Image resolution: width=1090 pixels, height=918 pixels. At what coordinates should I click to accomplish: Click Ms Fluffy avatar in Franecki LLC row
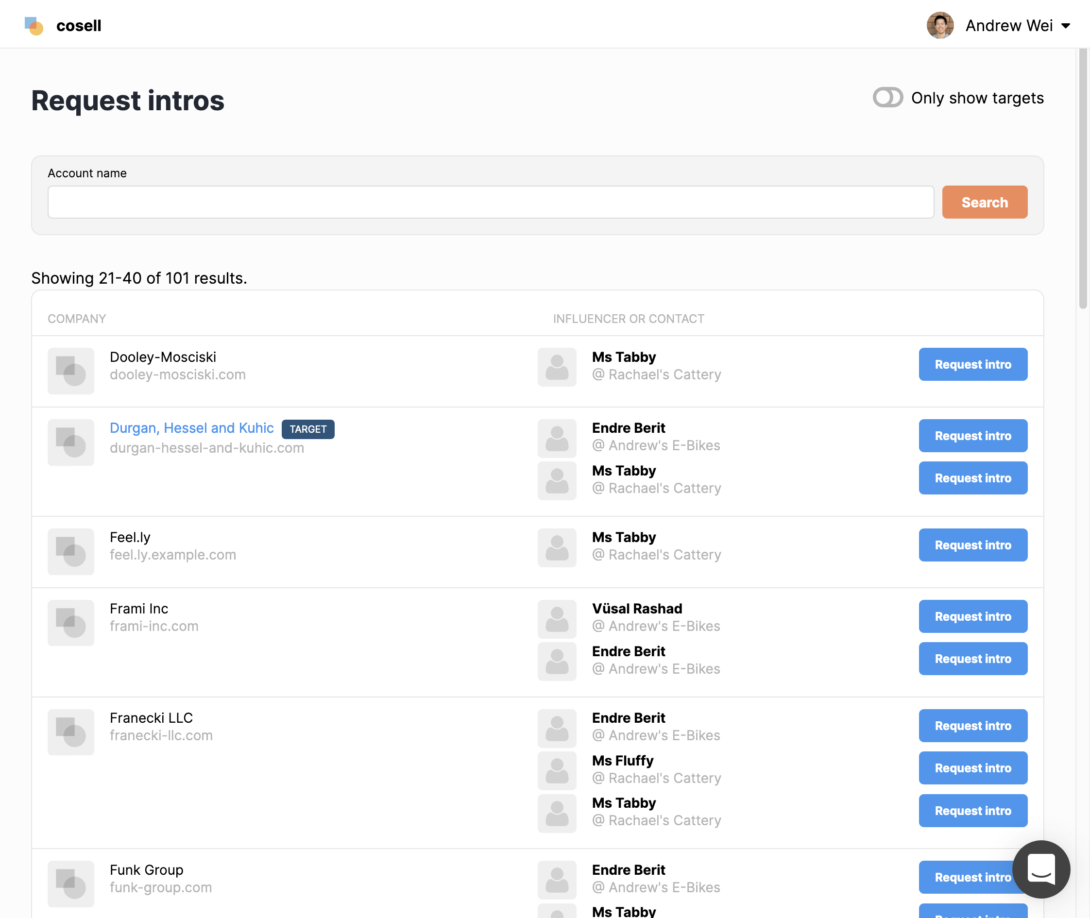tap(557, 770)
